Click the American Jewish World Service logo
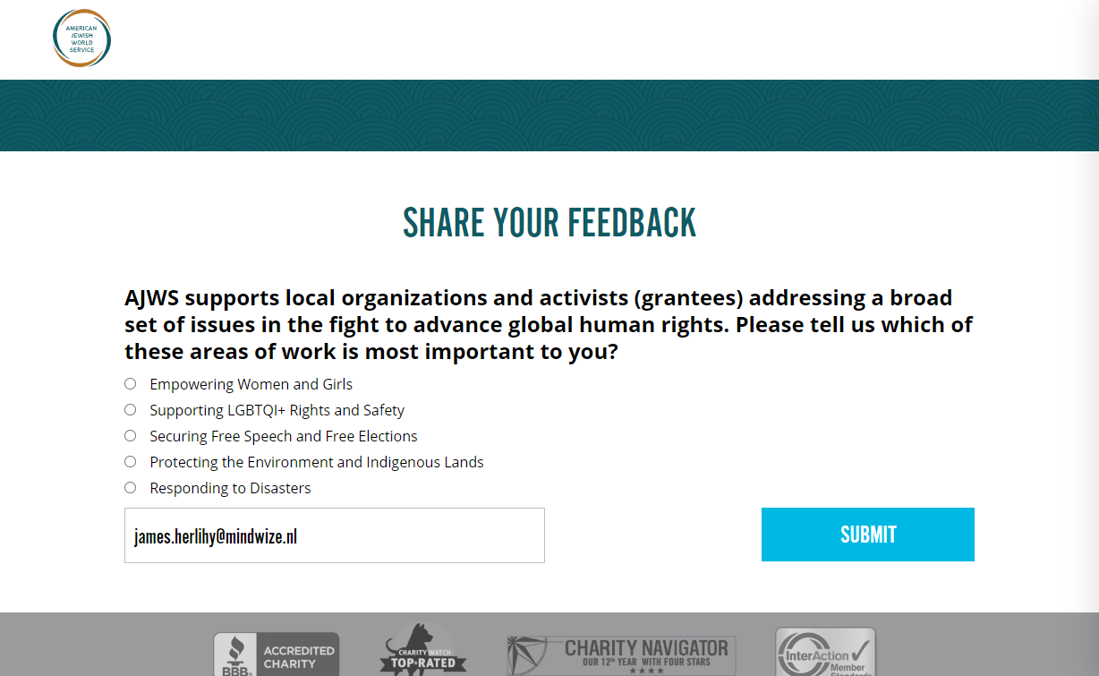The height and width of the screenshot is (676, 1099). [81, 39]
